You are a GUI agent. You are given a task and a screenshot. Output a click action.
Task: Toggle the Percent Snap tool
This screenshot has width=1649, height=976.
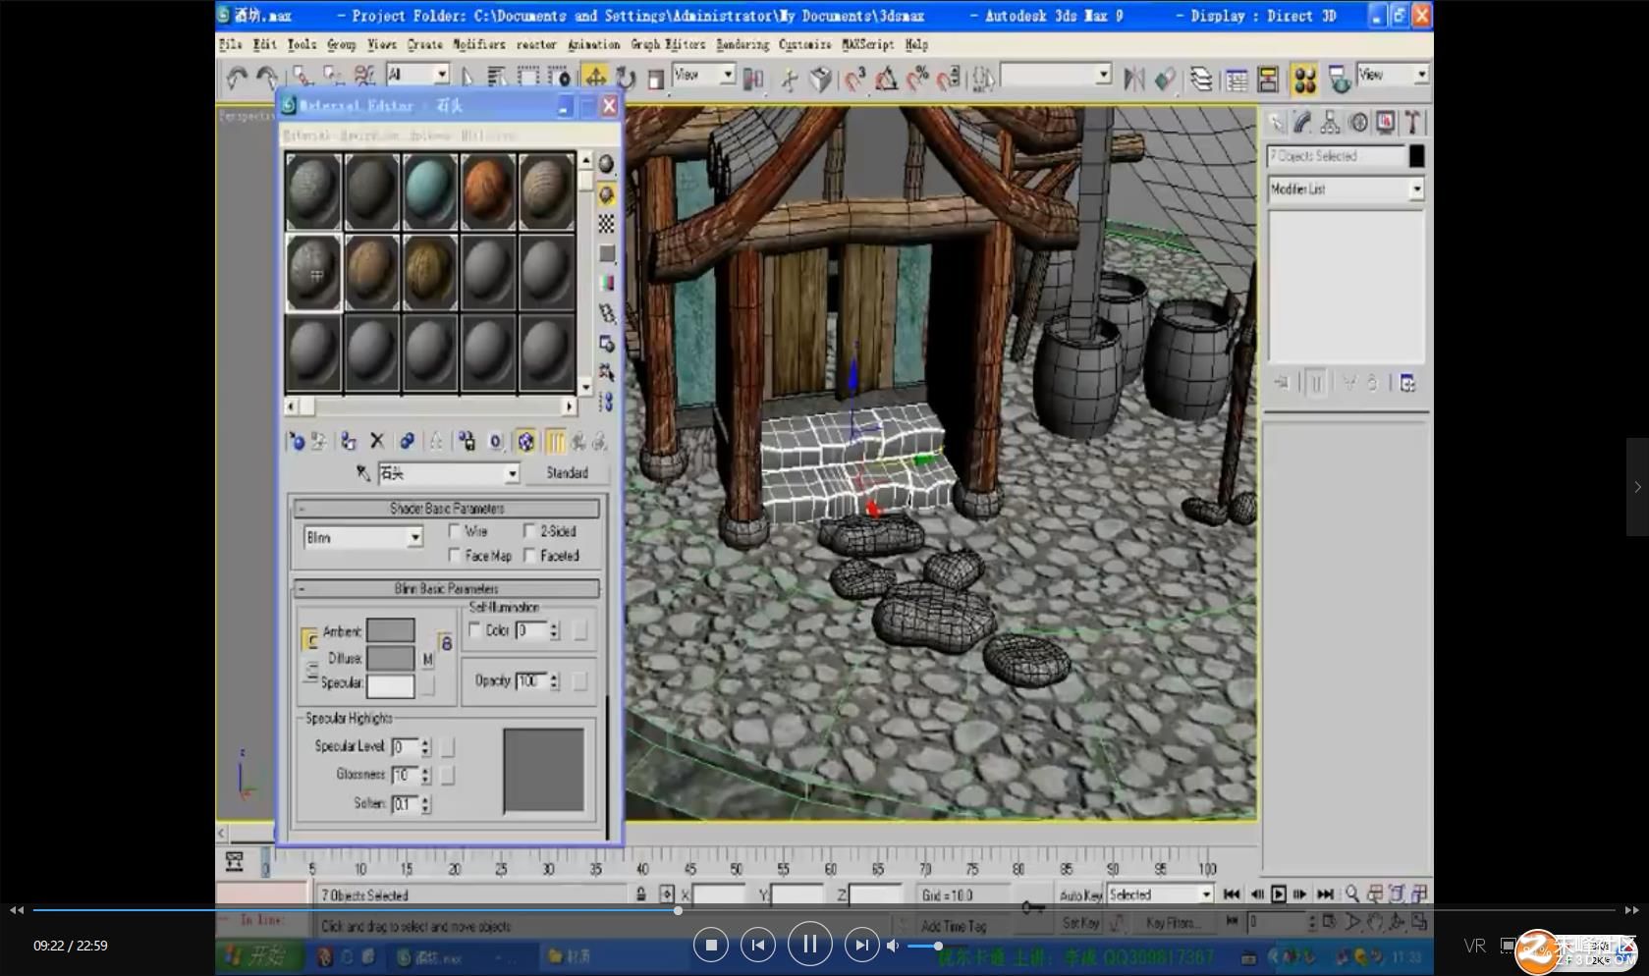click(x=917, y=79)
